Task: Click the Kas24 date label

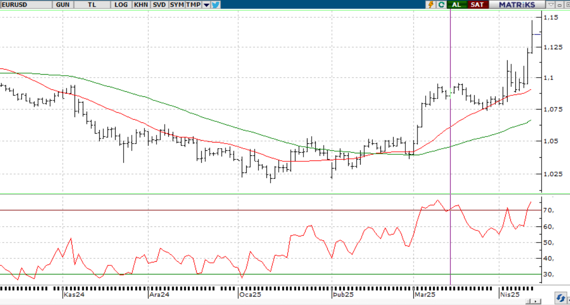Action: [74, 294]
